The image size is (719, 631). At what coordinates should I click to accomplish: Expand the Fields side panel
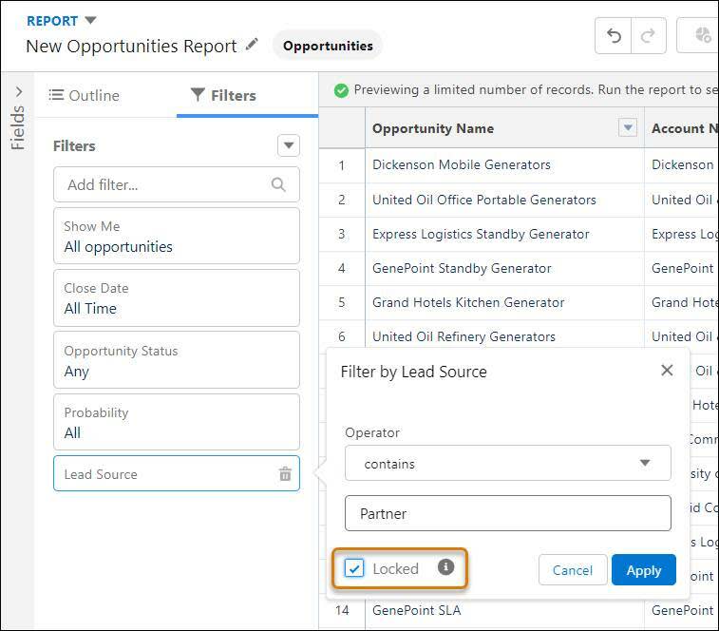point(19,92)
